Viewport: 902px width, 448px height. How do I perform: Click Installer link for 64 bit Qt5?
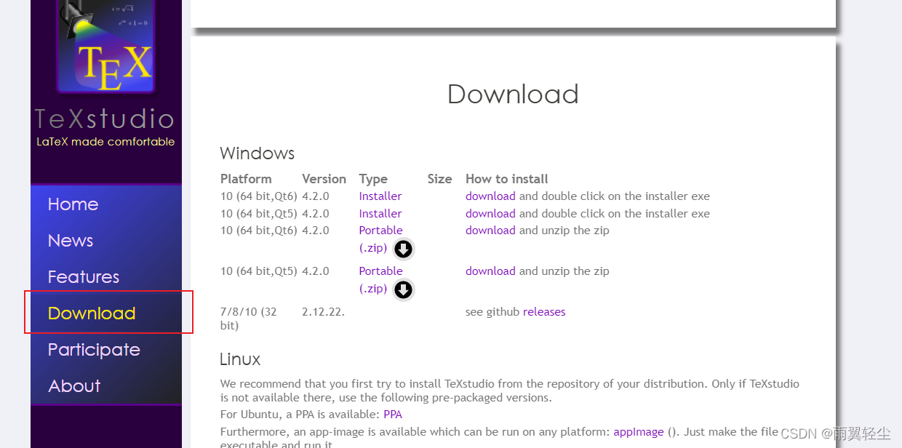coord(380,214)
